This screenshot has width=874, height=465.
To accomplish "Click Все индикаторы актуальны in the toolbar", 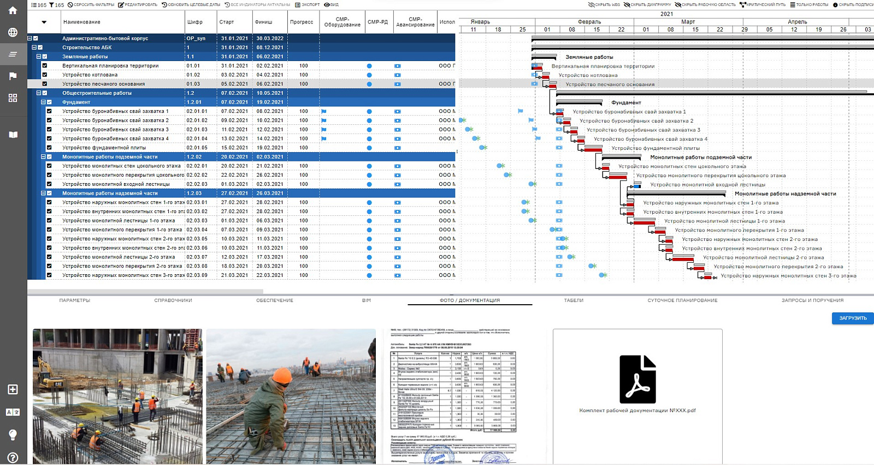I will click(257, 5).
